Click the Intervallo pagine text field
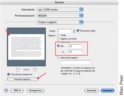 tap(76, 62)
